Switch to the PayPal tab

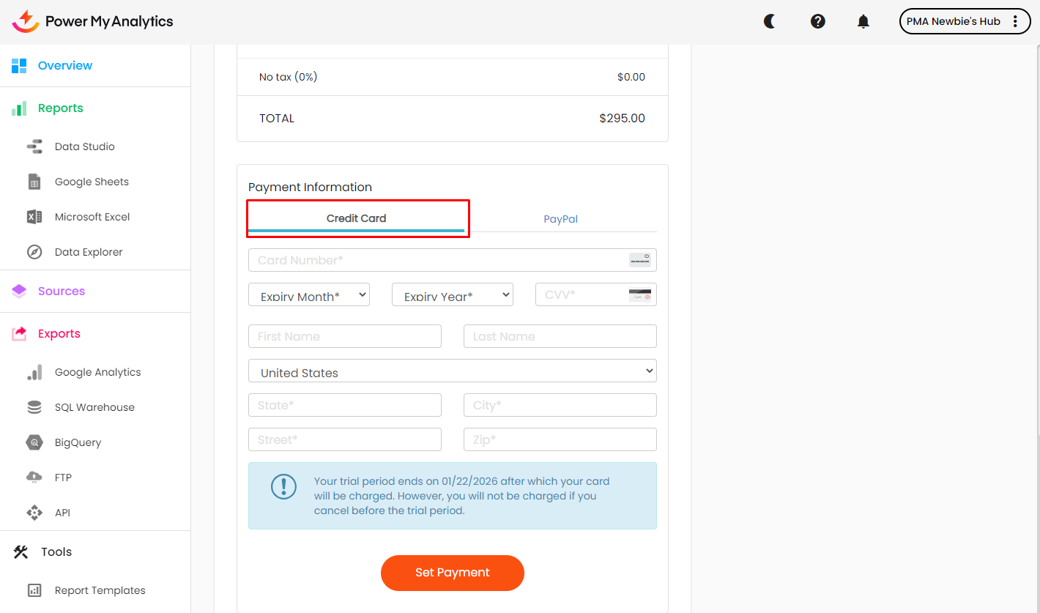pyautogui.click(x=560, y=219)
